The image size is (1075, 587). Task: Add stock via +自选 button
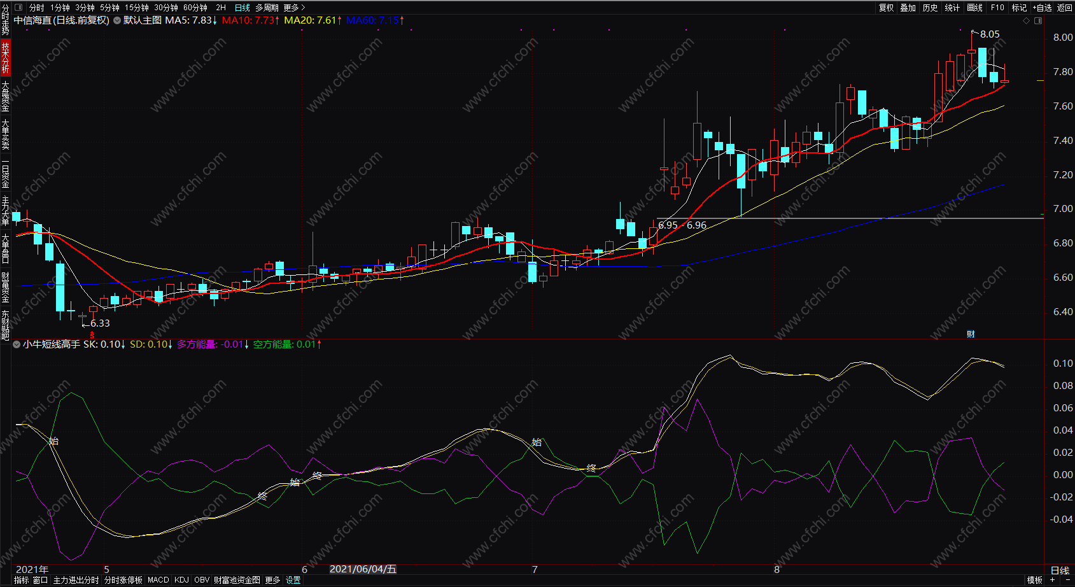click(x=1042, y=8)
